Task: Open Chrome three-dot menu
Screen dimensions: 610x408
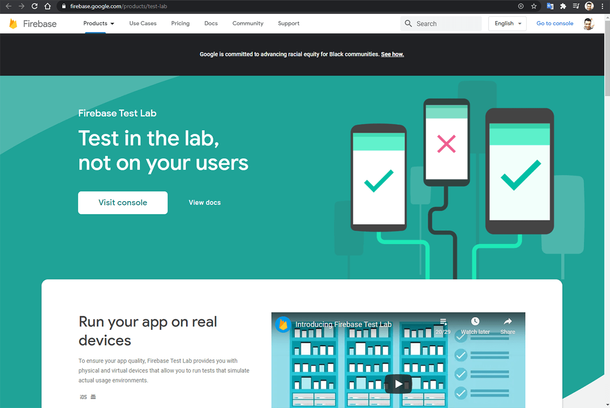Action: click(x=602, y=6)
